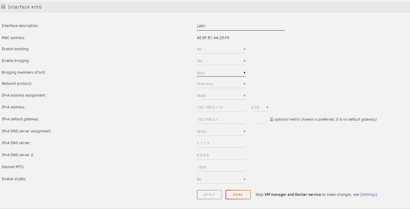410x209 pixels.
Task: Click the MAC address label
Action: pos(14,38)
